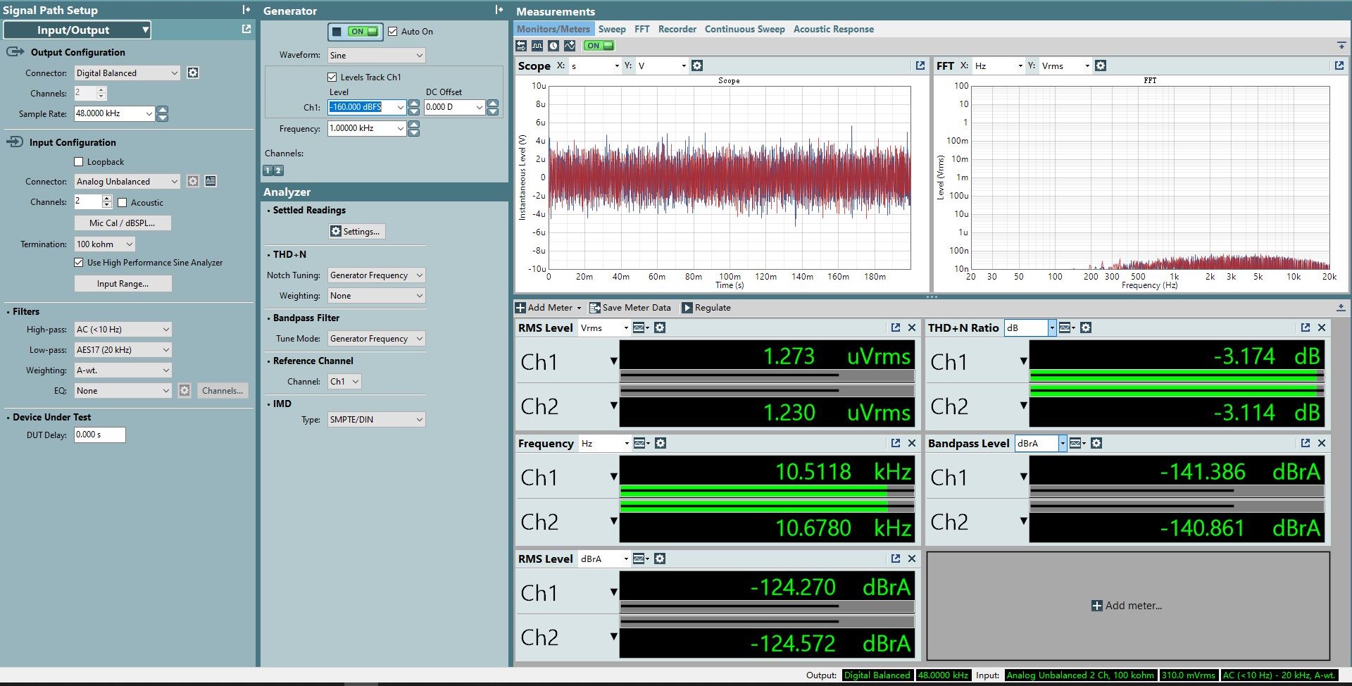Open the EQ settings gear
This screenshot has width=1352, height=686.
(184, 390)
